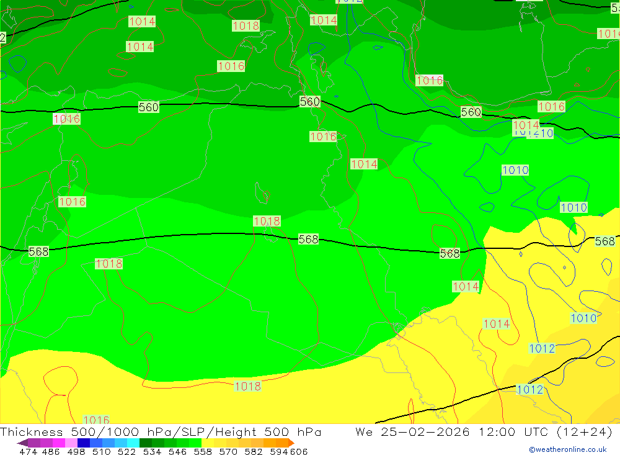This screenshot has width=620, height=455.
Task: Click legend value 558
Action: pos(203,452)
